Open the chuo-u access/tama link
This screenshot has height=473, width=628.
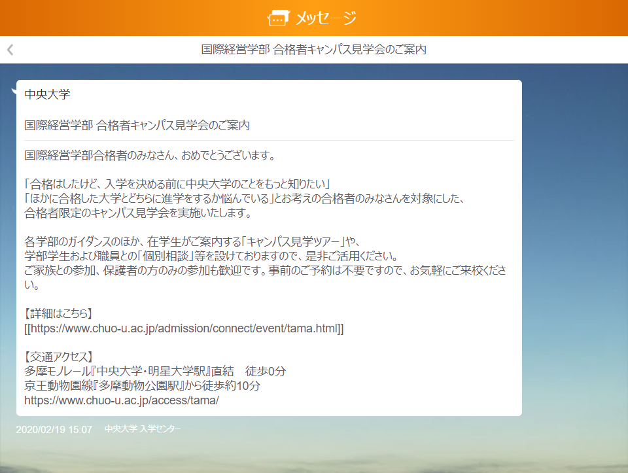pyautogui.click(x=122, y=400)
